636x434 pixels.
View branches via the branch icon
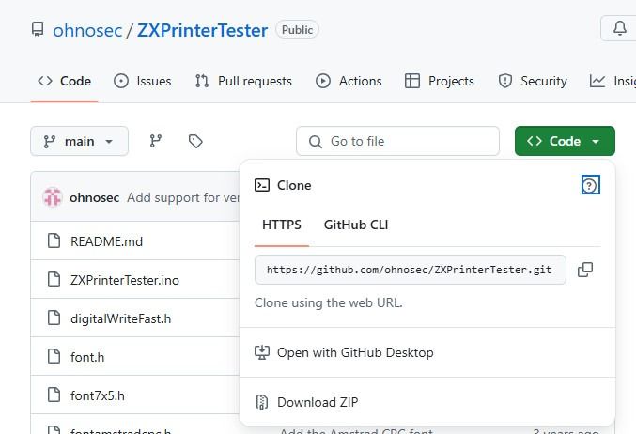(x=156, y=141)
